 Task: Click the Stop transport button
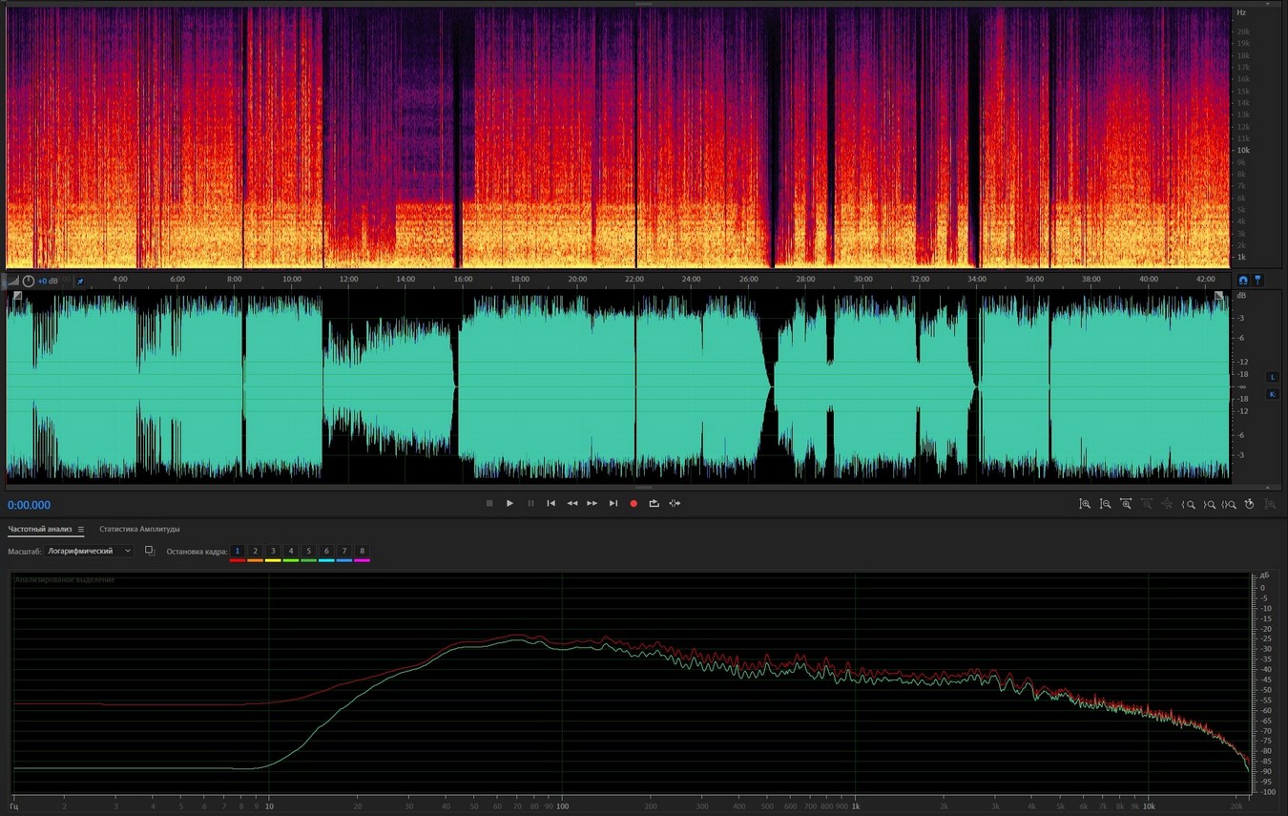(x=489, y=503)
